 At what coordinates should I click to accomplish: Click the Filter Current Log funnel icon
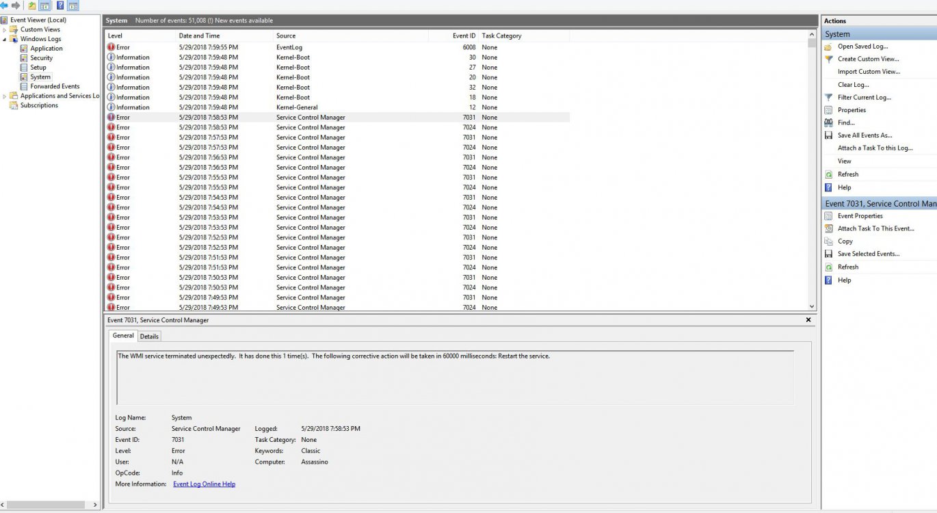[828, 97]
